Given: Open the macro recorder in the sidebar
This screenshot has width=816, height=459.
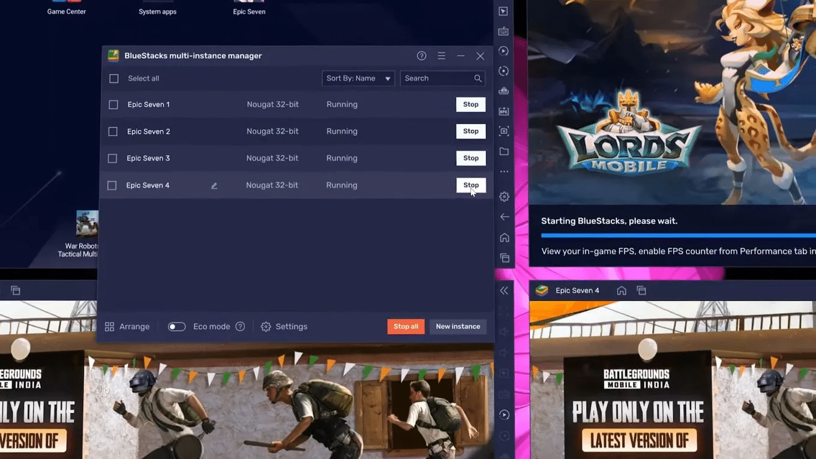Looking at the screenshot, I should (503, 50).
